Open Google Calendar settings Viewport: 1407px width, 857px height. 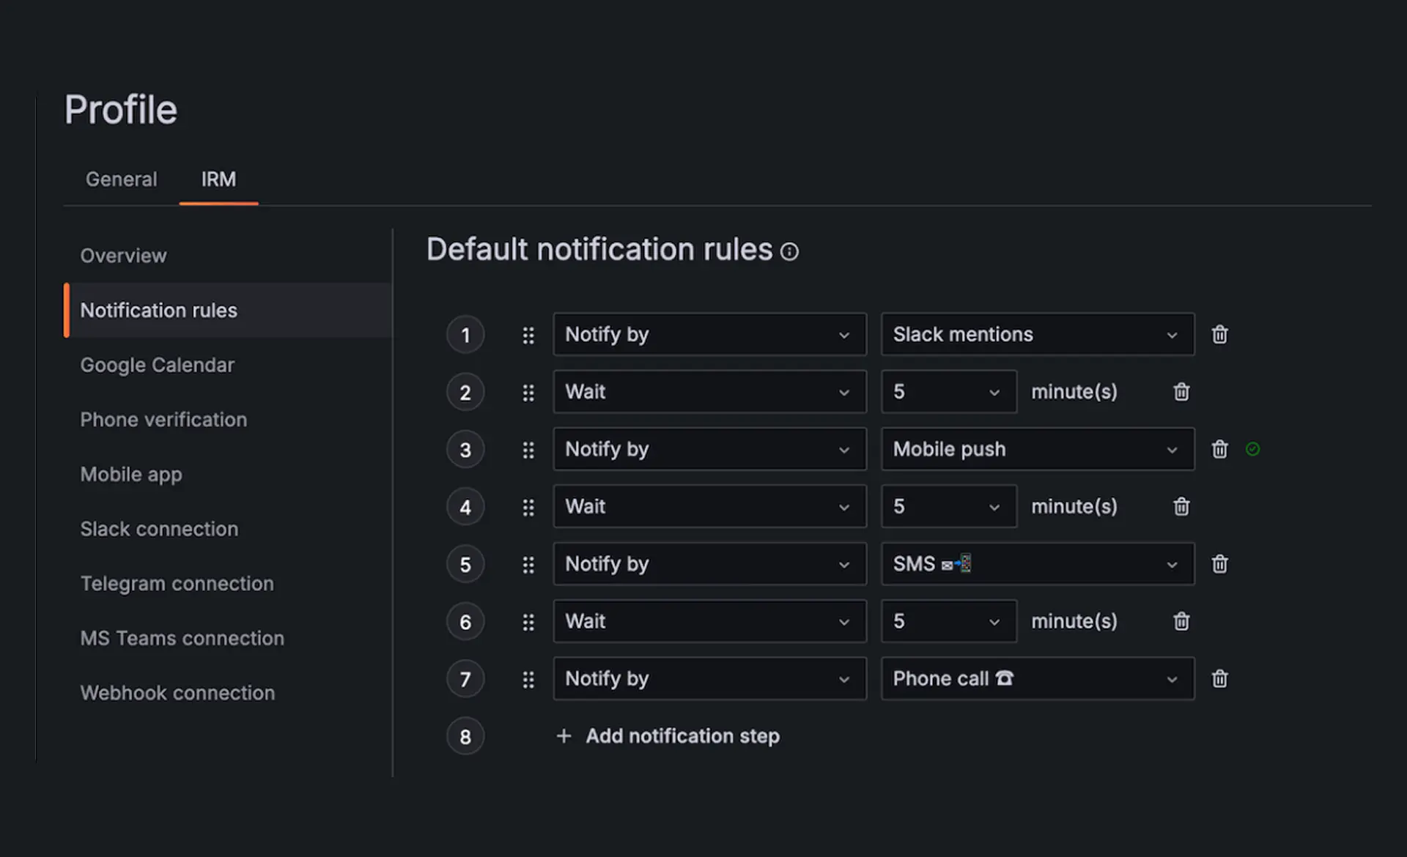(x=157, y=365)
